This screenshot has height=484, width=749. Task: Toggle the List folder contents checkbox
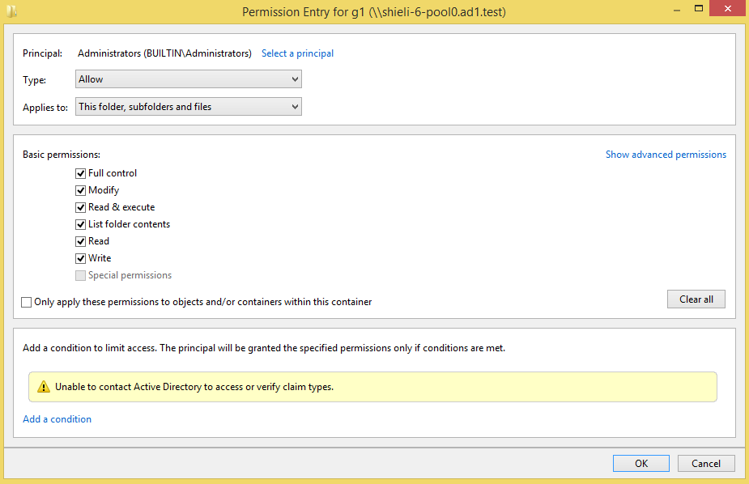(80, 224)
